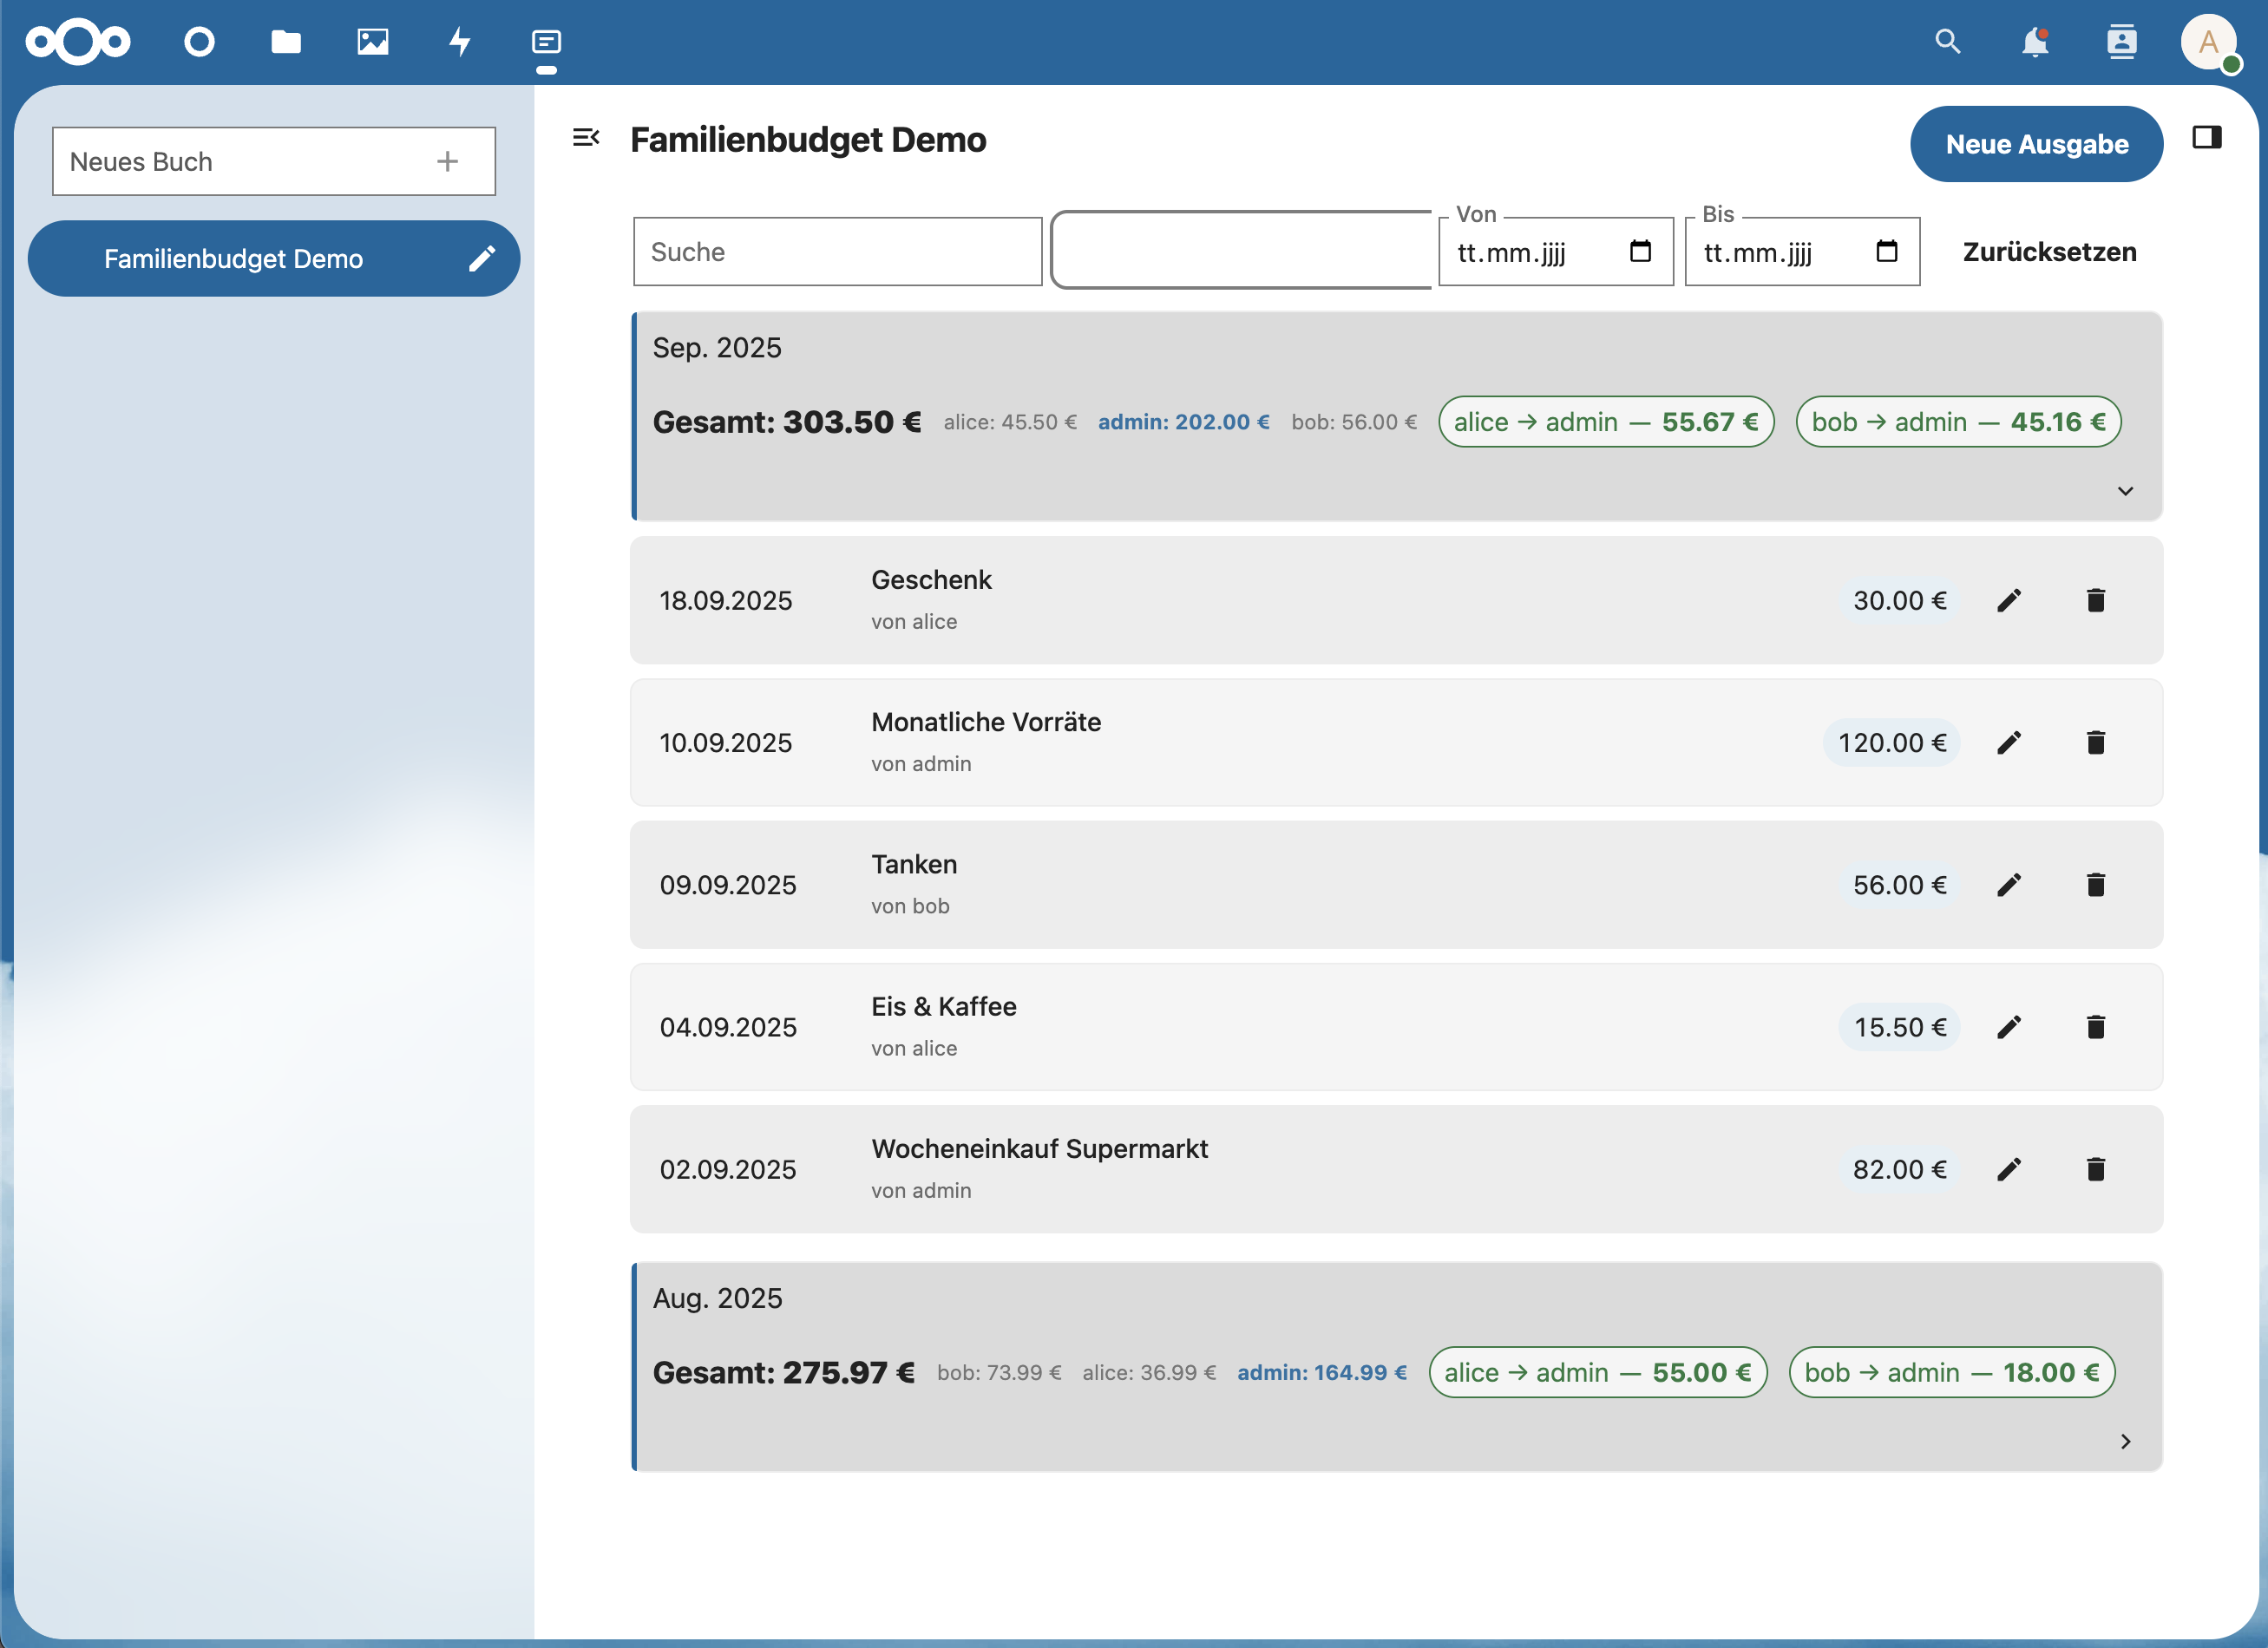Delete the Monatliche Vorräte expense
Screen dimensions: 2268x1648
[x=2096, y=742]
